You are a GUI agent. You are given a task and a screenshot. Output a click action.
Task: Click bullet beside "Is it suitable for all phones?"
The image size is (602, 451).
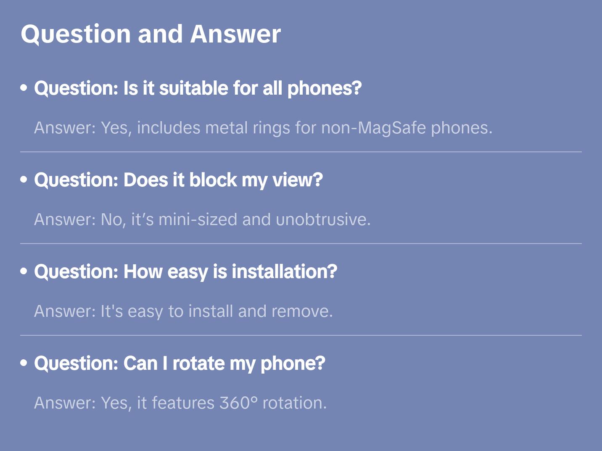24,88
